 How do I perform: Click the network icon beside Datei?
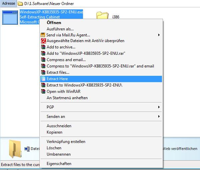pyautogui.click(x=27, y=149)
